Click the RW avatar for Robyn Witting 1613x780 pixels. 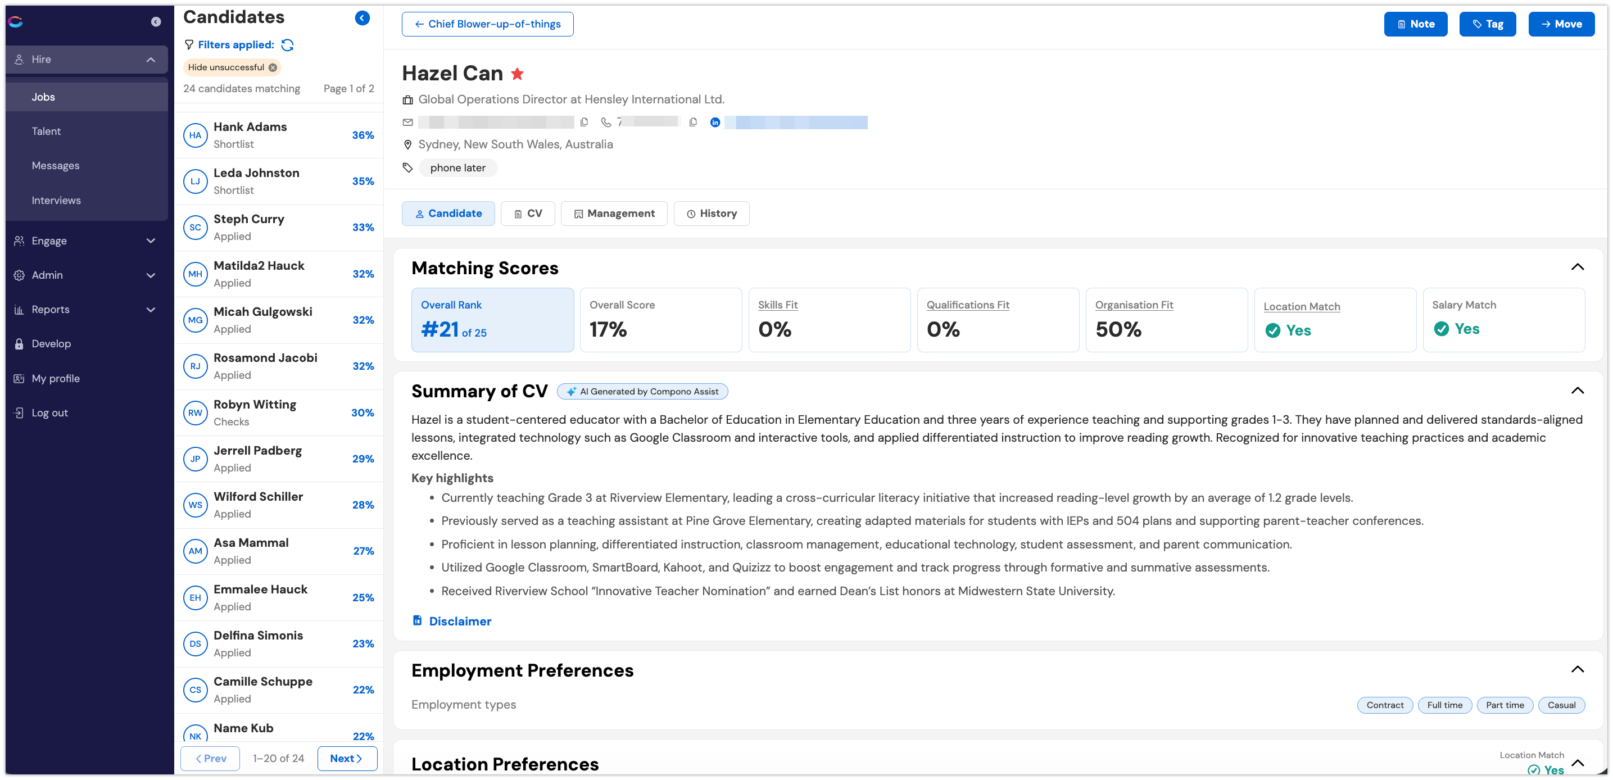[x=196, y=413]
